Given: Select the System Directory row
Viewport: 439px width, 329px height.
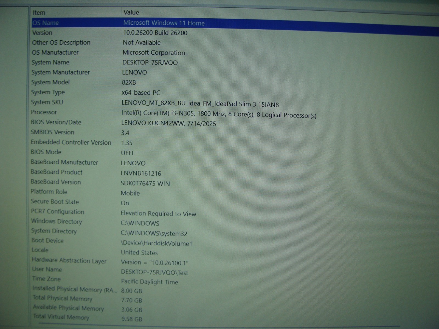Looking at the screenshot, I should [54, 231].
